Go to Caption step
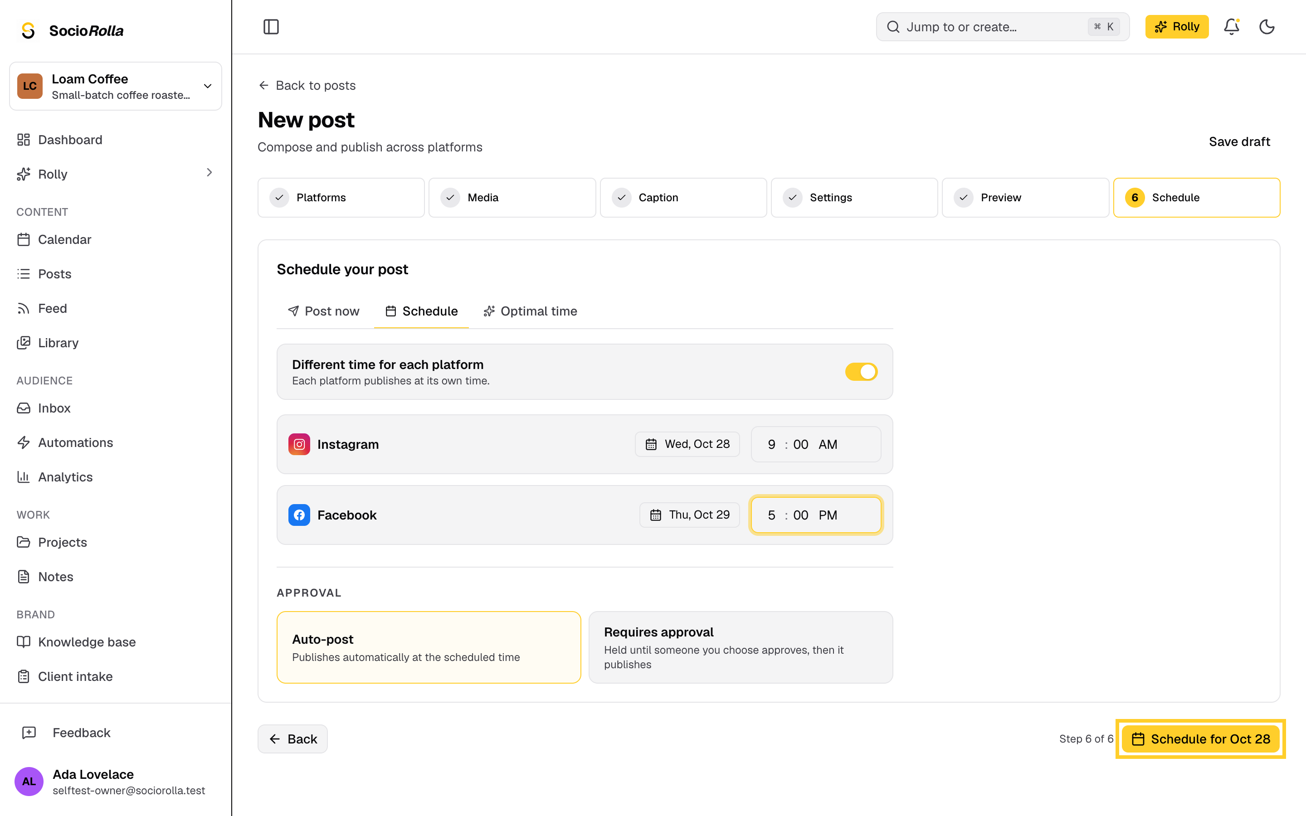 pos(683,198)
